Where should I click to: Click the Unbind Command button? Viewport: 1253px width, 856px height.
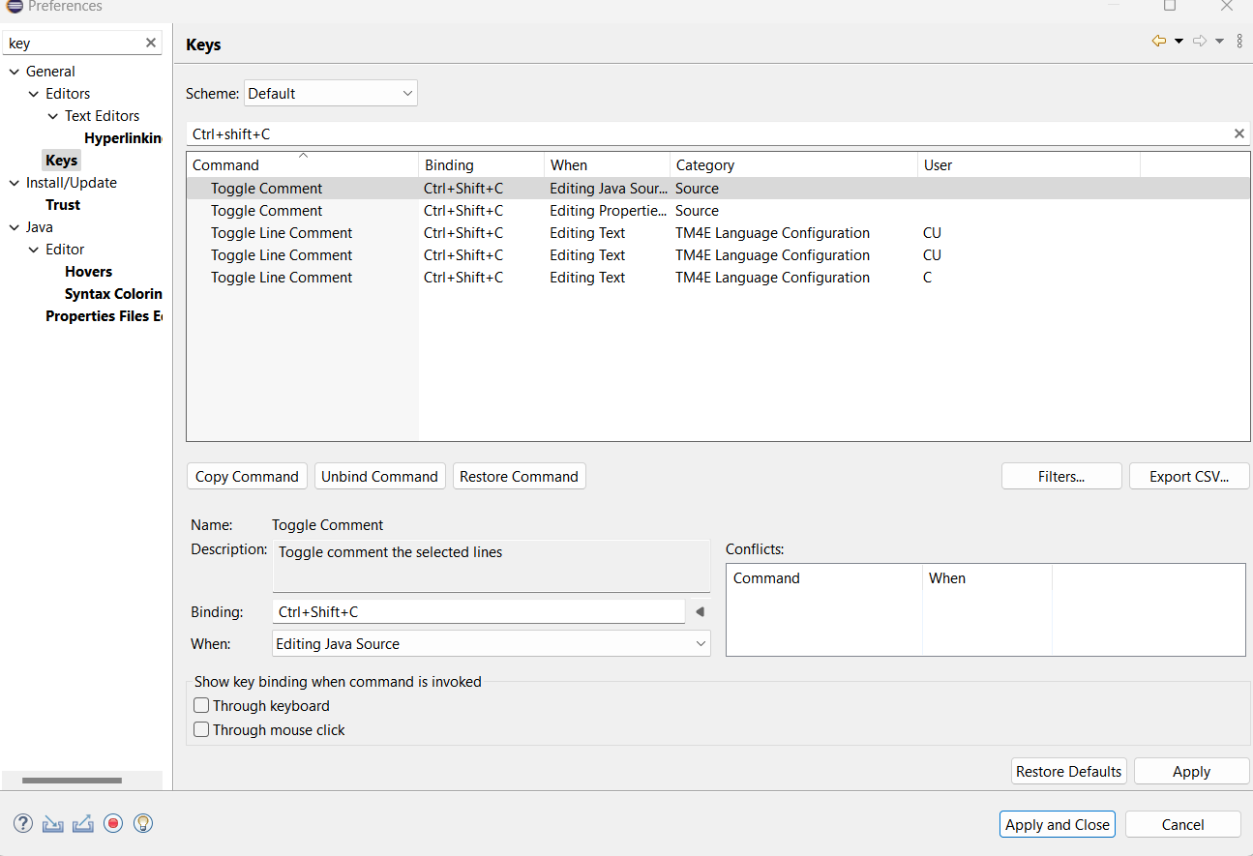[x=379, y=477]
